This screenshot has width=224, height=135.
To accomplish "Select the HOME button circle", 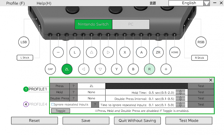I will coord(175,52).
